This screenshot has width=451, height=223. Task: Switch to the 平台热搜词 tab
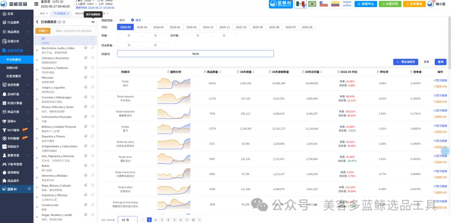pyautogui.click(x=60, y=13)
